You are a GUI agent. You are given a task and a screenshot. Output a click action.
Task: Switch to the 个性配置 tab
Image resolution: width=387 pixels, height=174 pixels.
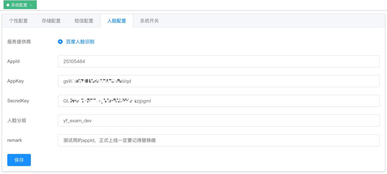18,21
